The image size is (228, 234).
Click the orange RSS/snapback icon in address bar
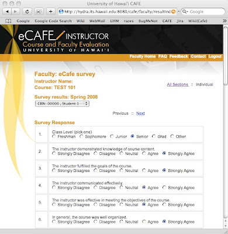click(x=173, y=12)
